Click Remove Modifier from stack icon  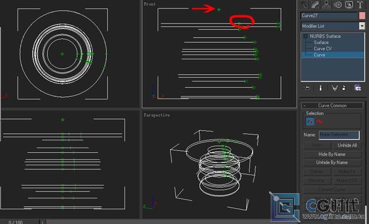click(x=344, y=88)
